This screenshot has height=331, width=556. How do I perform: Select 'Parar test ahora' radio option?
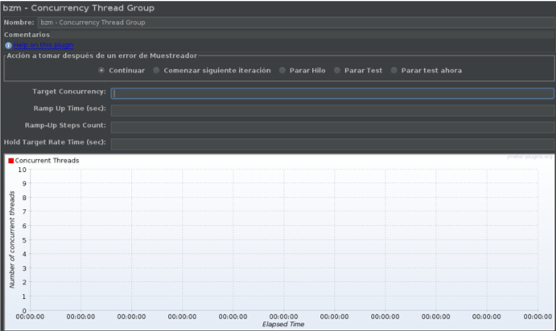point(394,71)
